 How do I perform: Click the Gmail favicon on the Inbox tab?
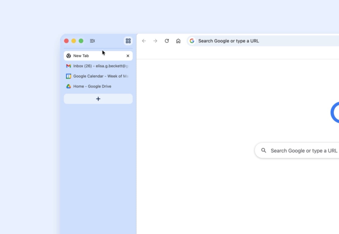pos(69,66)
